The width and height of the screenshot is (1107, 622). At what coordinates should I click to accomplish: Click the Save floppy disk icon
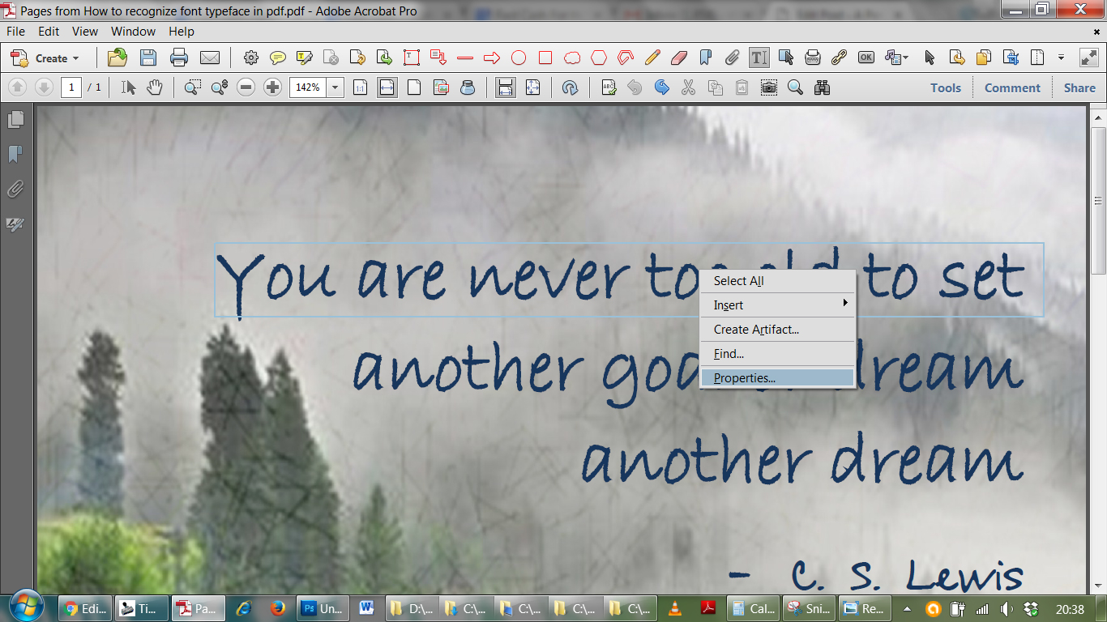click(148, 58)
